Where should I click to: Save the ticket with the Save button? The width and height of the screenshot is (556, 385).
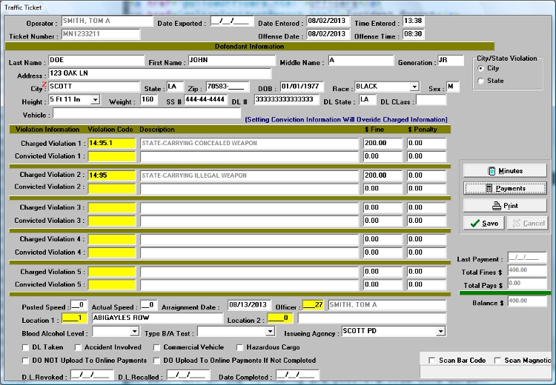(483, 223)
